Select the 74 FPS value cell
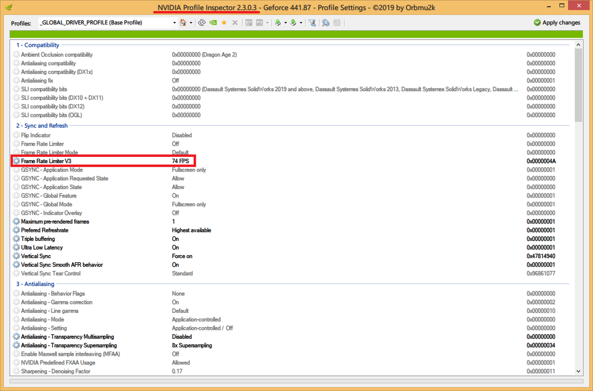The image size is (593, 391). [x=181, y=161]
